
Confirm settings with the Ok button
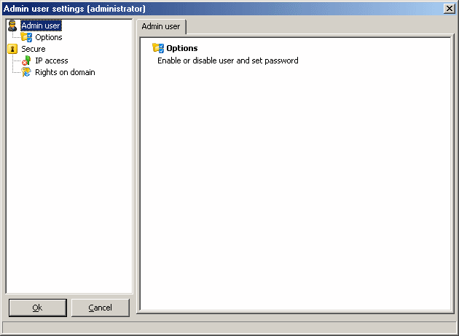[38, 308]
